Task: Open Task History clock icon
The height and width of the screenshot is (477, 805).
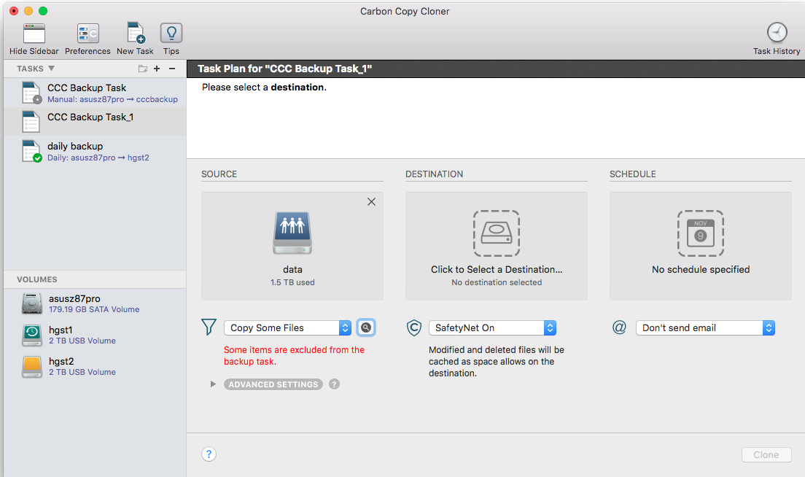Action: coord(777,32)
